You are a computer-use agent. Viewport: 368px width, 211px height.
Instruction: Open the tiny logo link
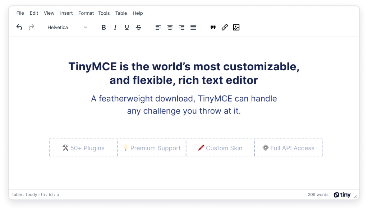point(342,195)
